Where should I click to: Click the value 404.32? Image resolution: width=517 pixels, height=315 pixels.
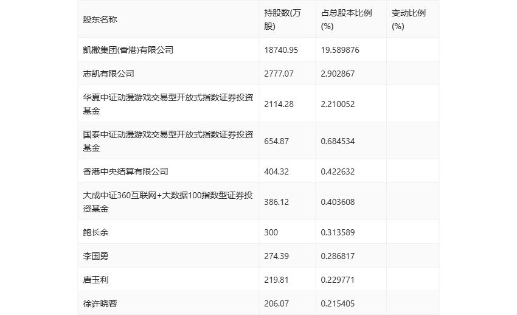point(276,171)
